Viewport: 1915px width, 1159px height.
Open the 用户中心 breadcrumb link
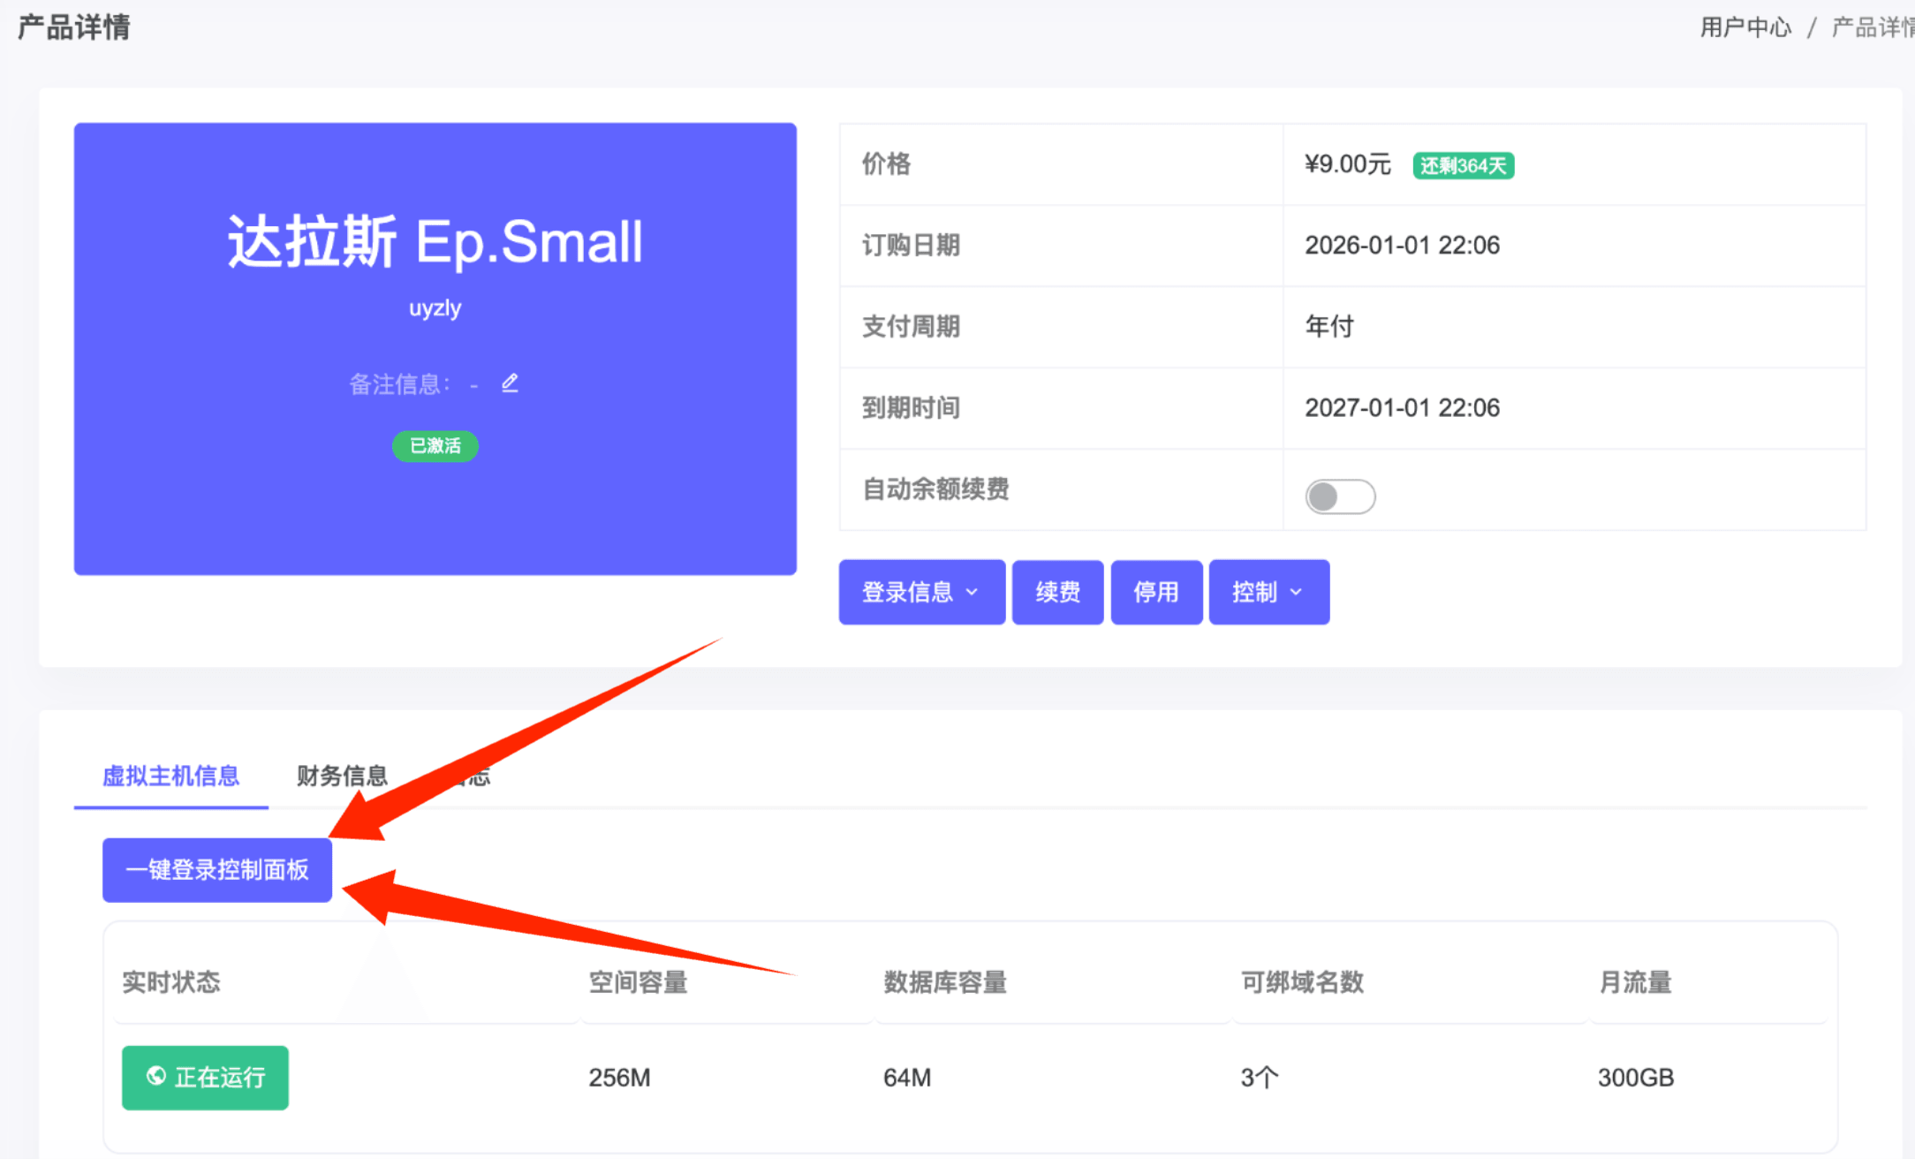point(1745,27)
